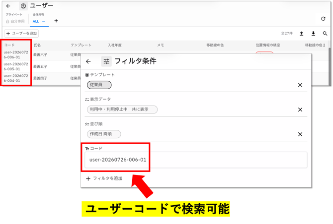Click the name 最善五子
This screenshot has height=224, width=333.
40,66
